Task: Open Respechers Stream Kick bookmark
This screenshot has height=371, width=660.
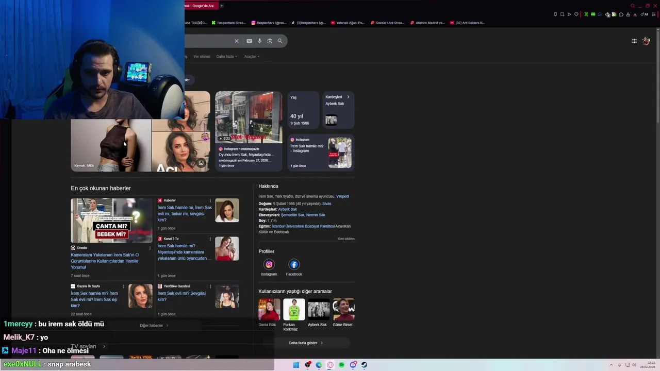Action: (x=229, y=23)
